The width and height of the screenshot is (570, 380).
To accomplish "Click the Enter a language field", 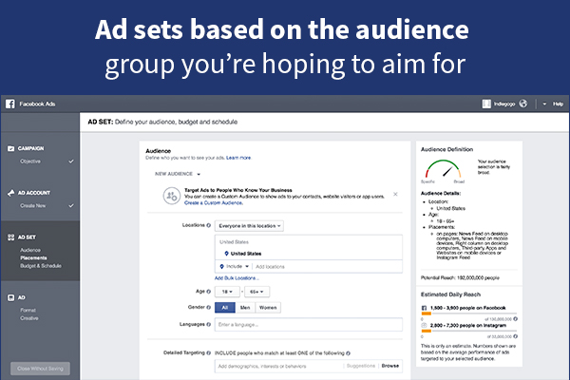I will tap(309, 325).
